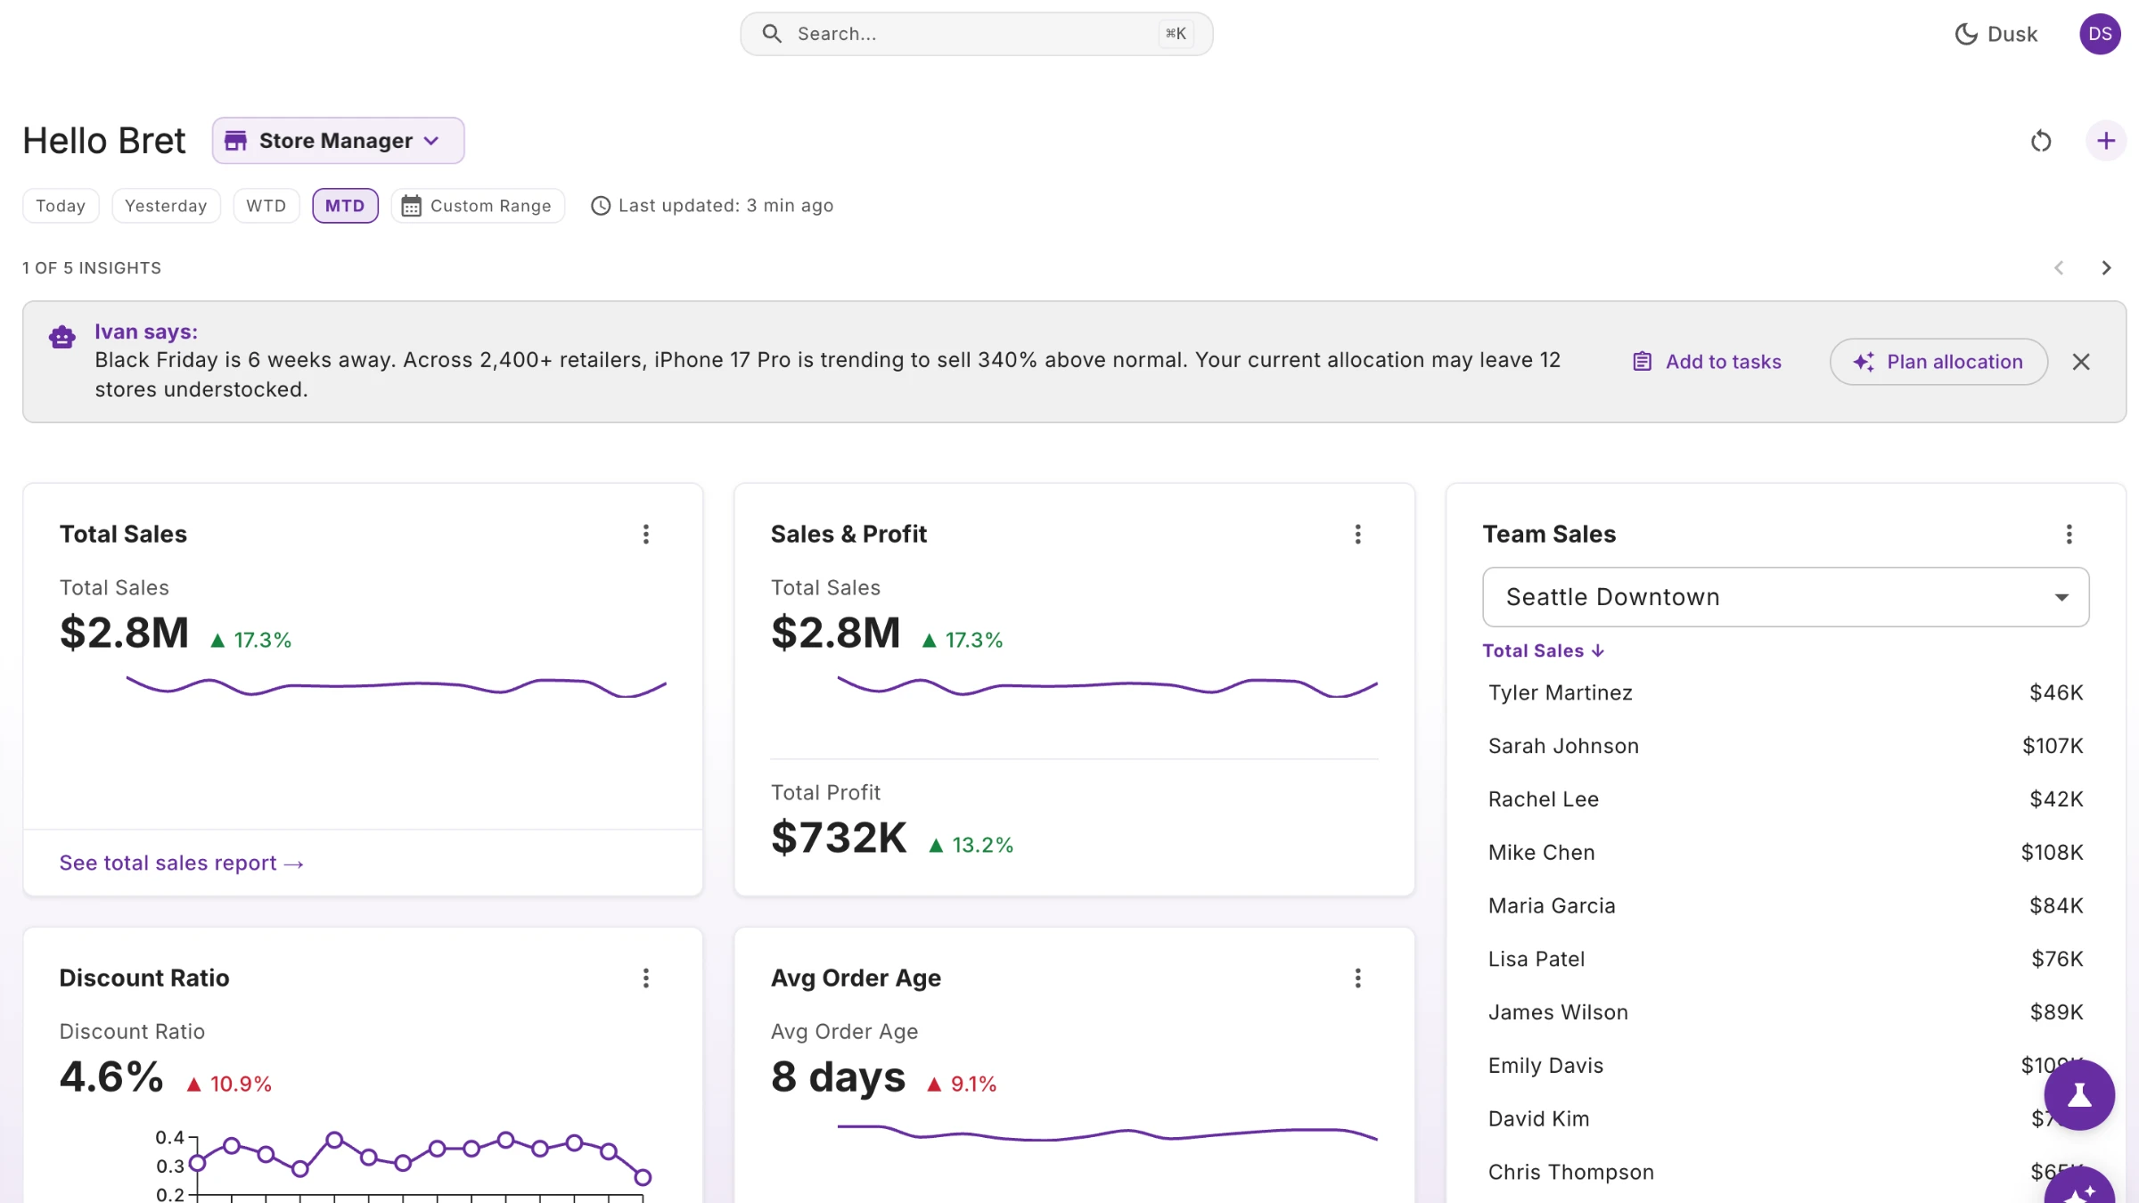Click the $2.8M value in Total Sales card
Viewport: 2139px width, 1203px height.
coord(124,633)
